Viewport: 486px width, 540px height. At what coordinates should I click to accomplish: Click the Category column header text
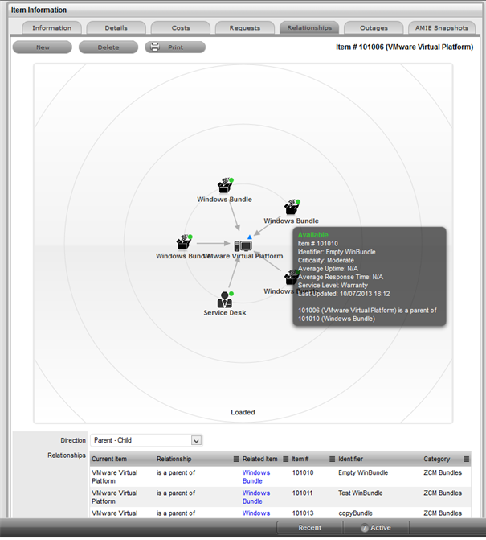click(x=436, y=459)
